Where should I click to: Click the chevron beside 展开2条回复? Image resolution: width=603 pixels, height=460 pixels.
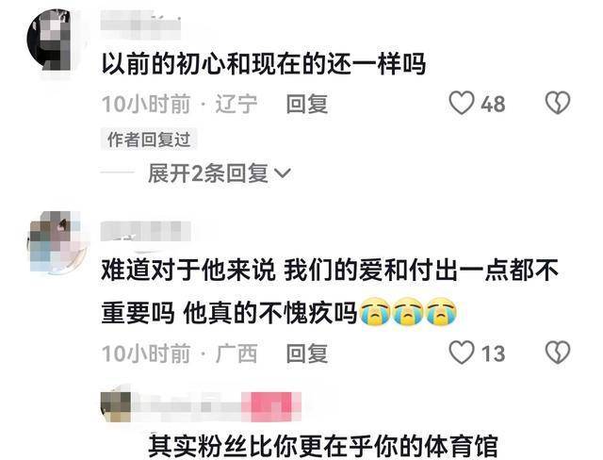[x=283, y=173]
